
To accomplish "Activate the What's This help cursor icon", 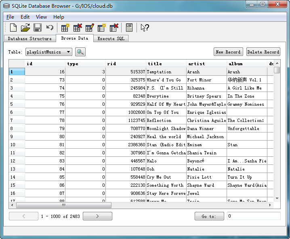I will (x=145, y=28).
